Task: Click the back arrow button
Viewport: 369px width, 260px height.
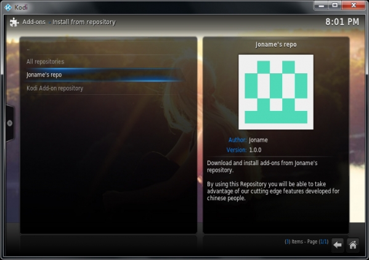Action: click(x=338, y=245)
